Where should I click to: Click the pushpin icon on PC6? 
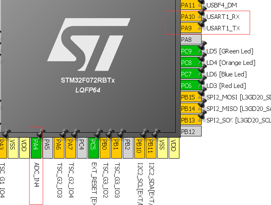[x=202, y=81]
